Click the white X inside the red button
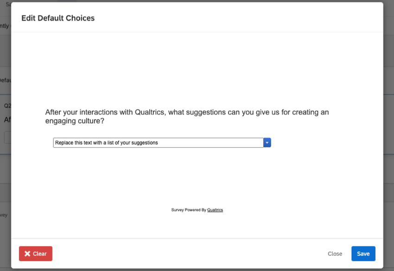Viewport: 394px width, 271px height. pos(27,253)
